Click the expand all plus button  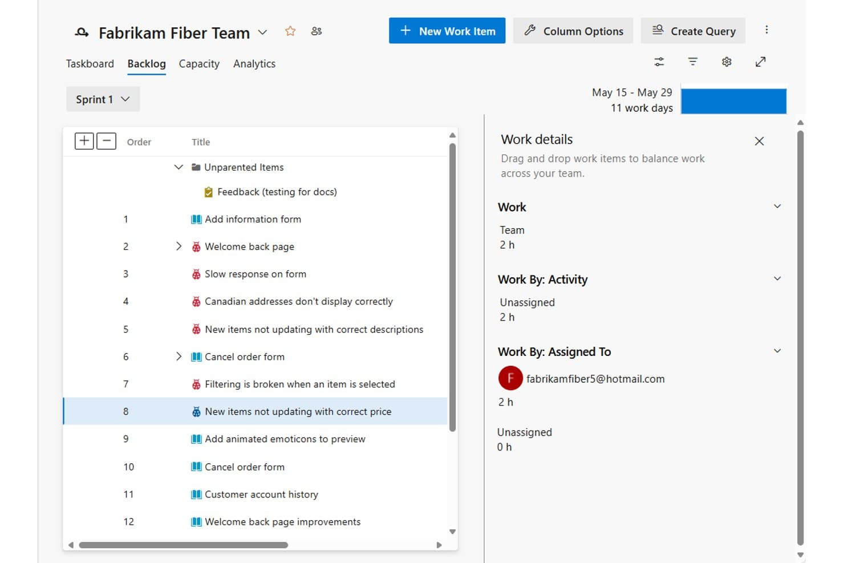click(84, 141)
